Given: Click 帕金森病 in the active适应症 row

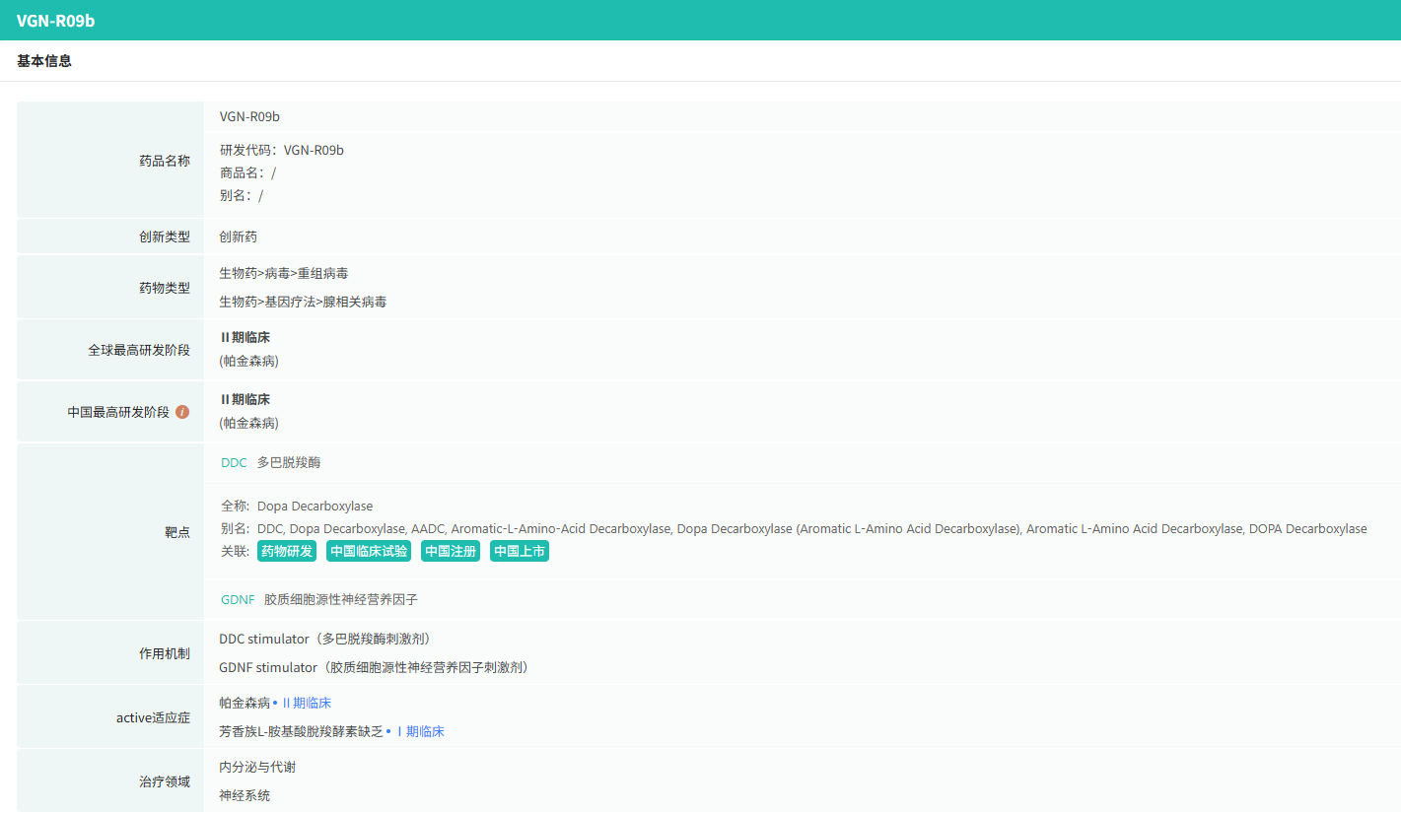Looking at the screenshot, I should coord(245,703).
